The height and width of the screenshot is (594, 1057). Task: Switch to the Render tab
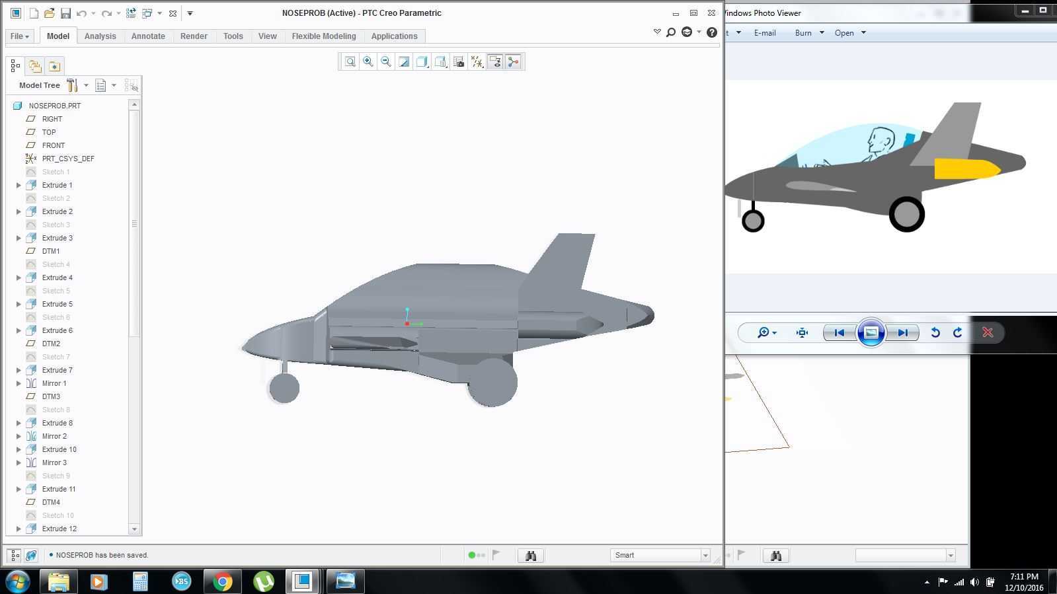[x=194, y=36]
